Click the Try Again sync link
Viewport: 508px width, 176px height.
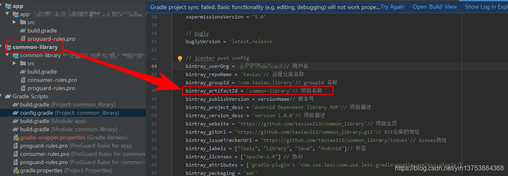(x=392, y=7)
